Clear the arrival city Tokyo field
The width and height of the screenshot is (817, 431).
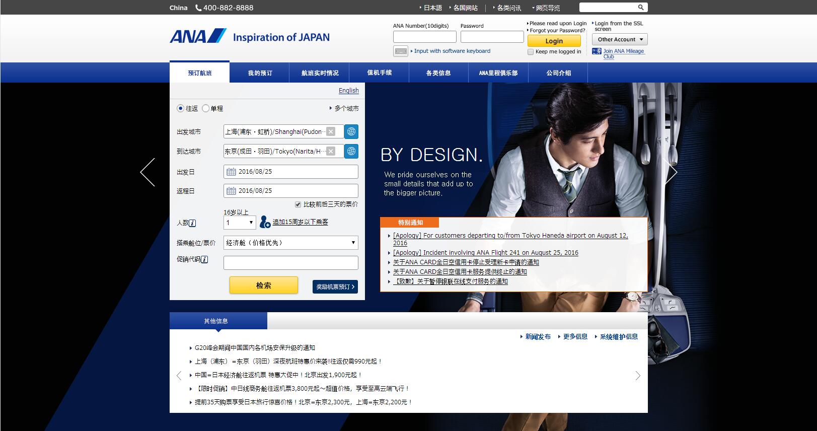pyautogui.click(x=331, y=151)
